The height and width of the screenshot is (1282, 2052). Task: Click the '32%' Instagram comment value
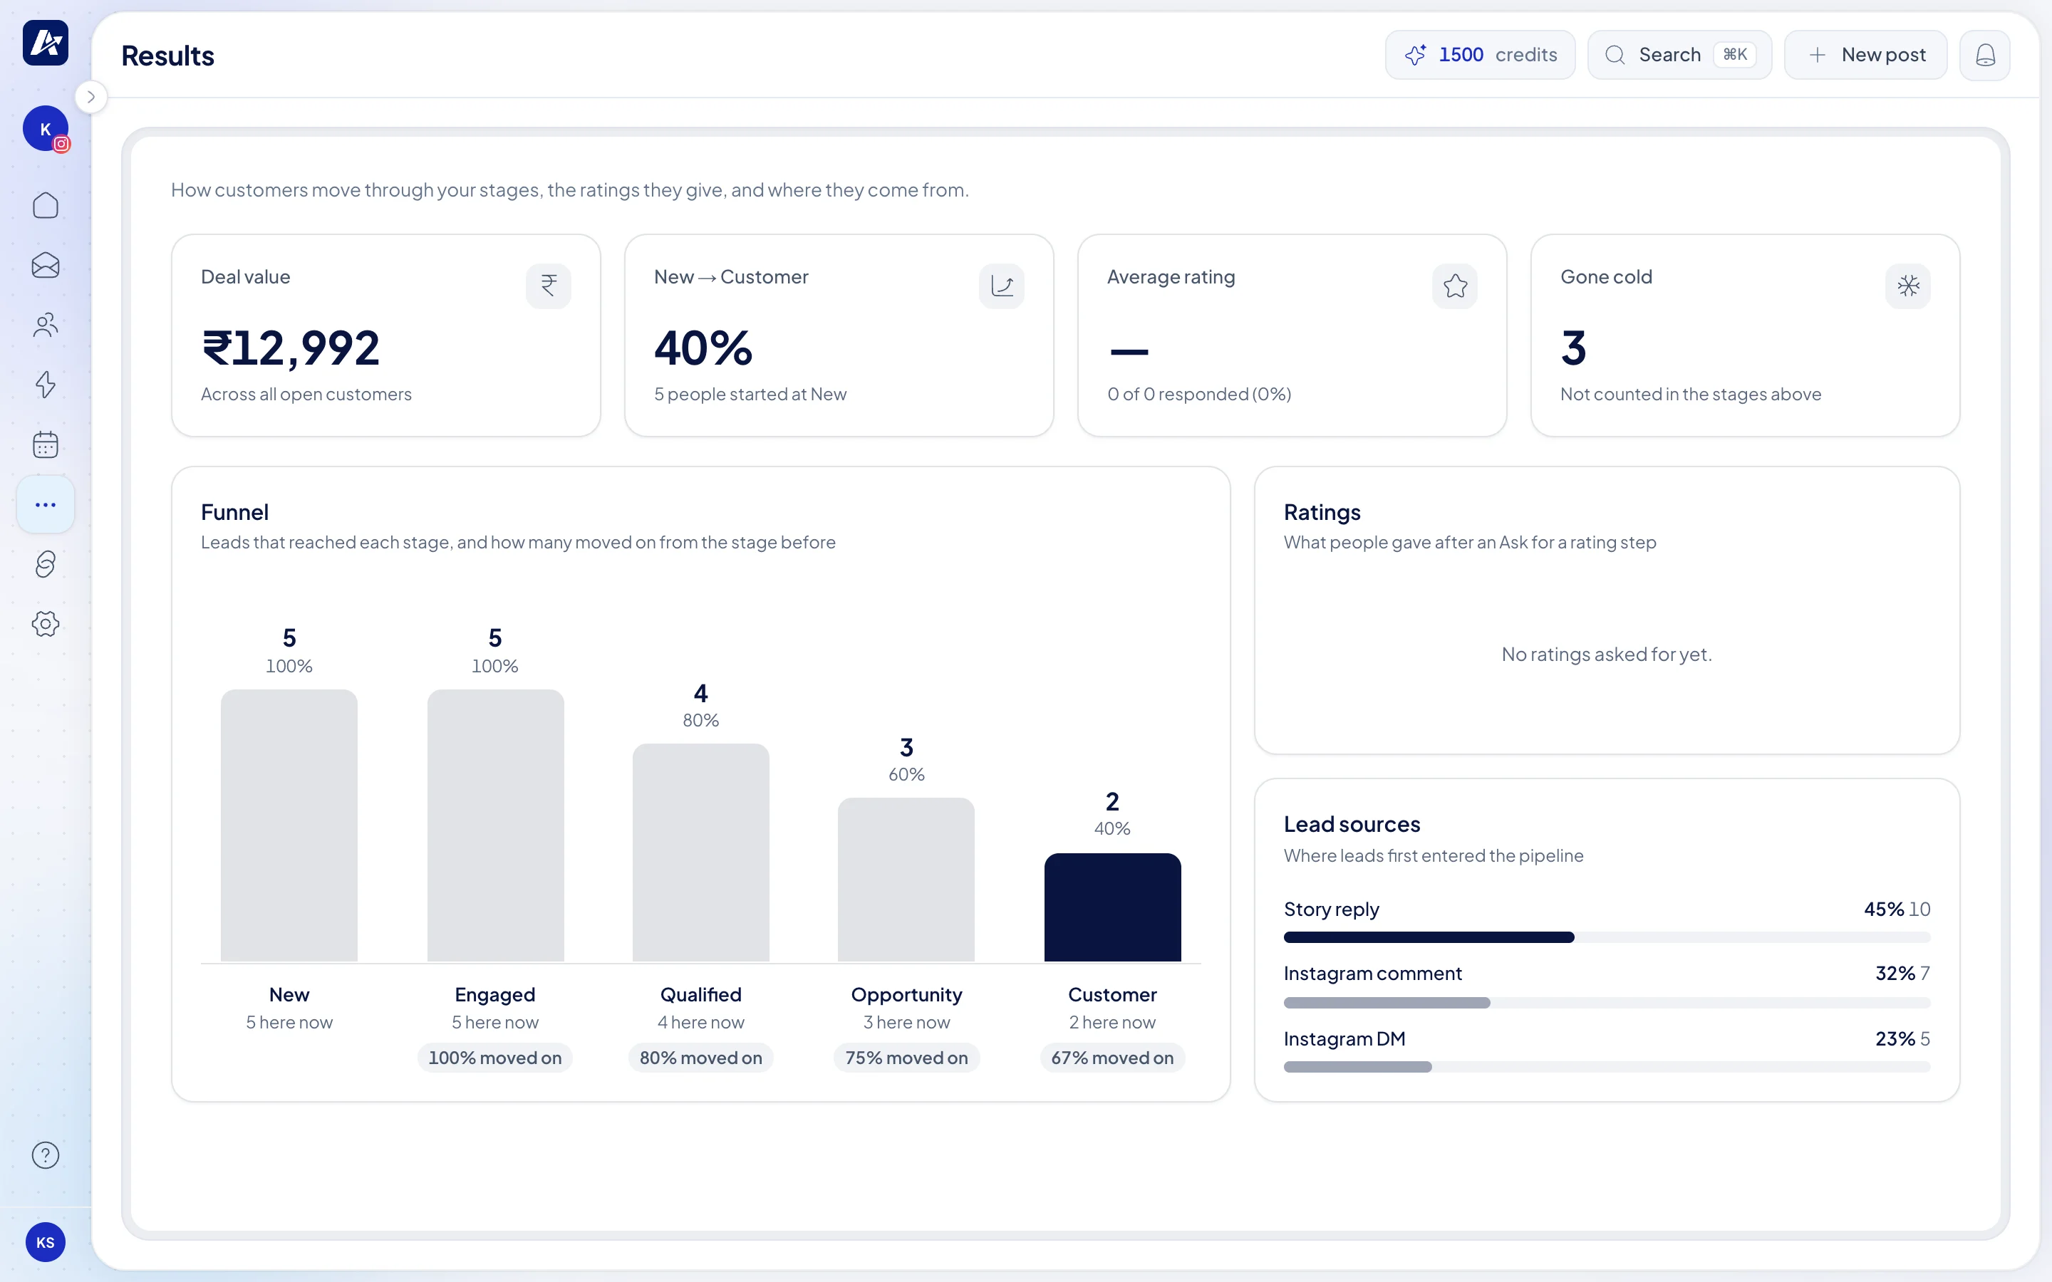coord(1895,974)
